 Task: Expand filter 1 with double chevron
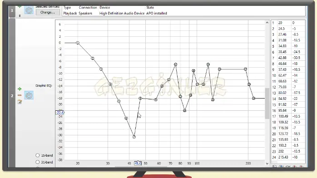20,15
